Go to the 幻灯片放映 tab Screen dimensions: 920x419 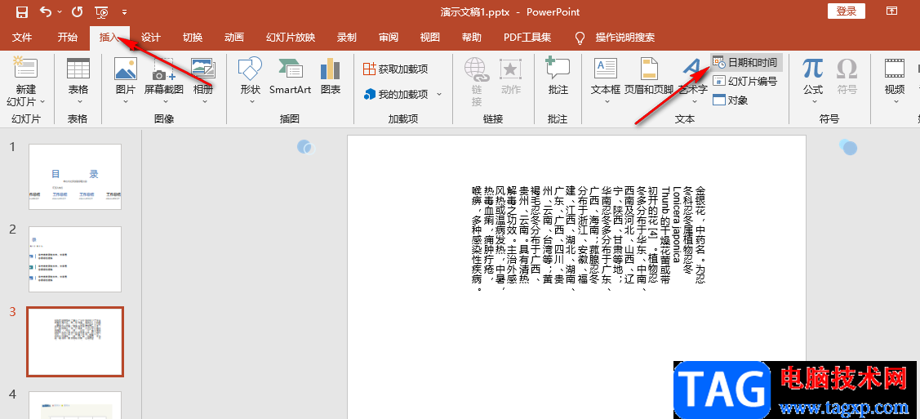[x=291, y=38]
